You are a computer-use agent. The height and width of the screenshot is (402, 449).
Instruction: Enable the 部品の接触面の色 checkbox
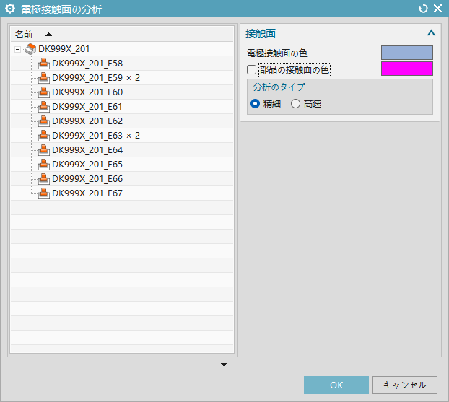point(252,70)
